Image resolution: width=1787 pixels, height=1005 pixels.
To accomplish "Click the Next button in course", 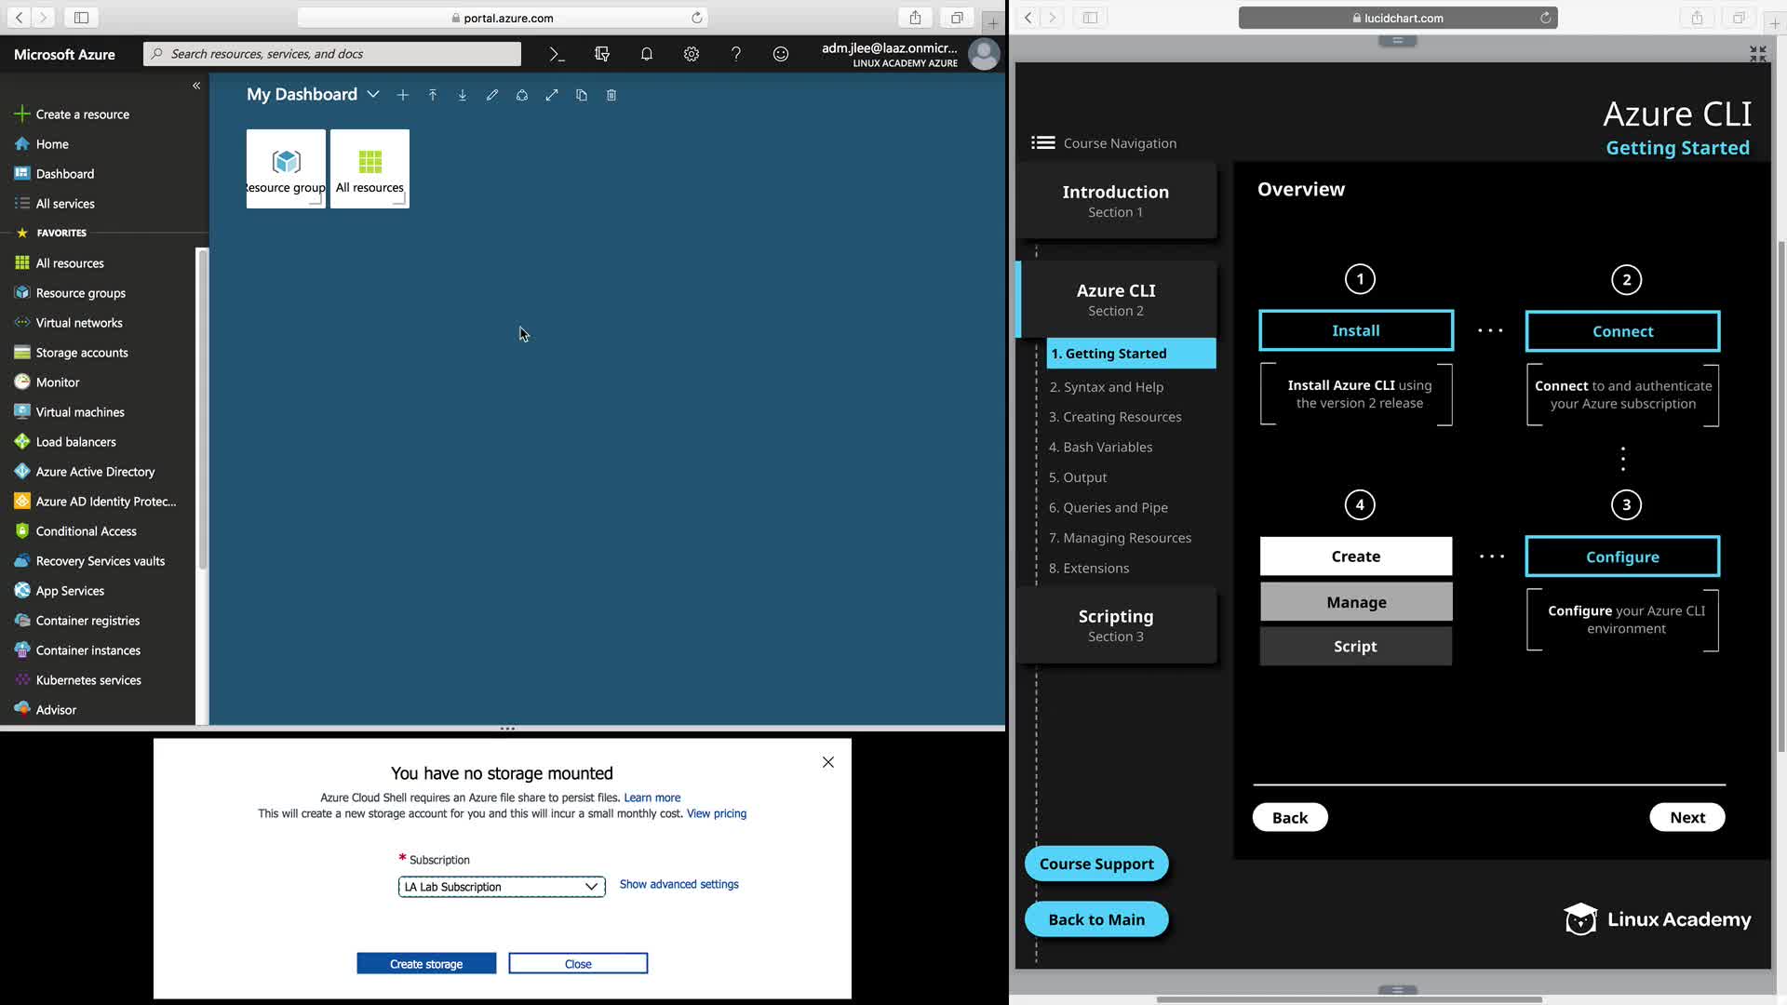I will (1686, 817).
